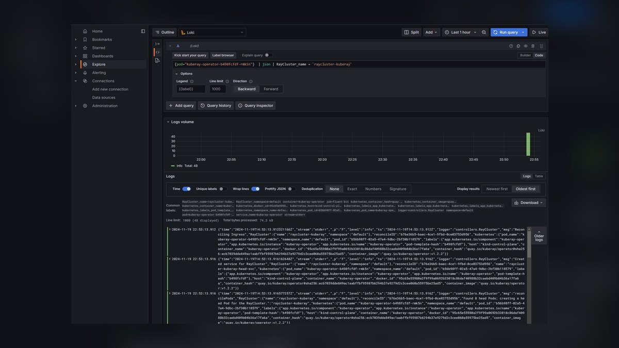Click the Explore compass icon
This screenshot has height=348, width=619.
point(85,64)
